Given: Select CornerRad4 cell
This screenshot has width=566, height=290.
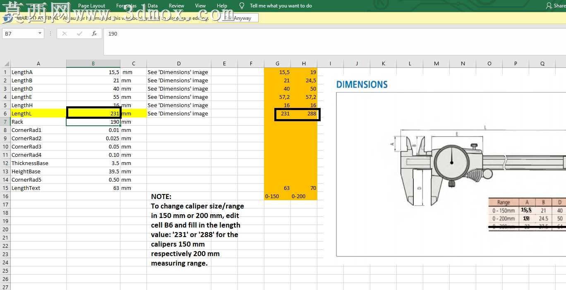Looking at the screenshot, I should click(x=38, y=155).
